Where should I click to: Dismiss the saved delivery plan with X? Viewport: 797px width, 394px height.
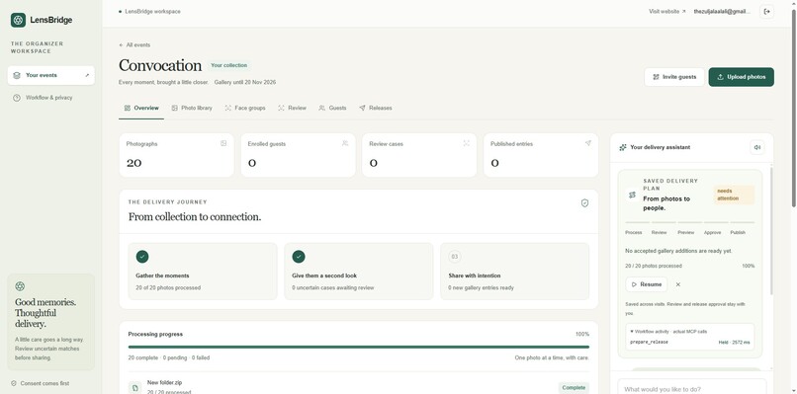pyautogui.click(x=678, y=284)
